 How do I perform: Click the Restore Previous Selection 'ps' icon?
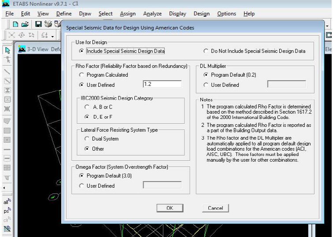click(x=7, y=211)
